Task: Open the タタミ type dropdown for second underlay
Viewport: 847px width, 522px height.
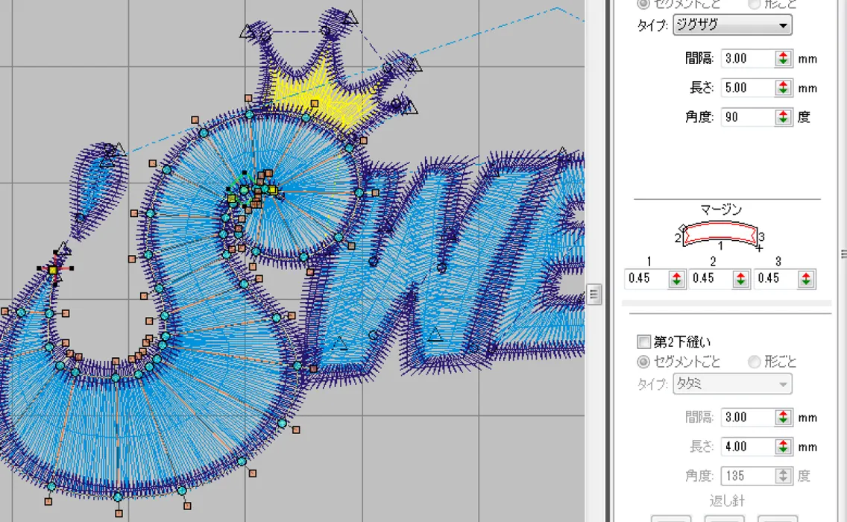Action: [782, 385]
